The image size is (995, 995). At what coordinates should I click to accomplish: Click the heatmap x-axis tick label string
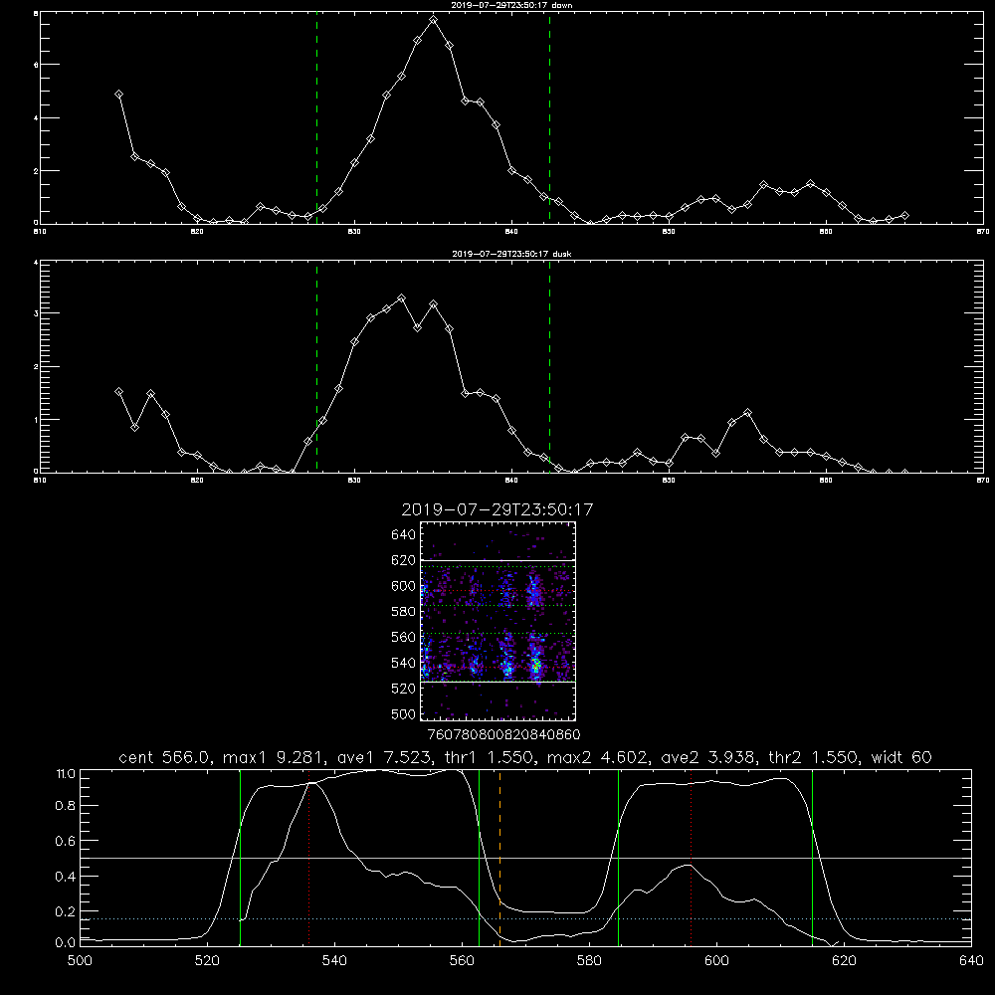coord(503,735)
